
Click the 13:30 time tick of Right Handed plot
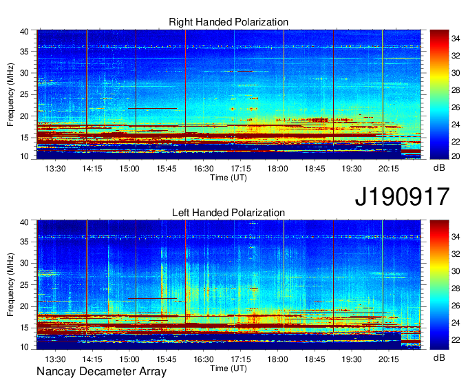55,169
